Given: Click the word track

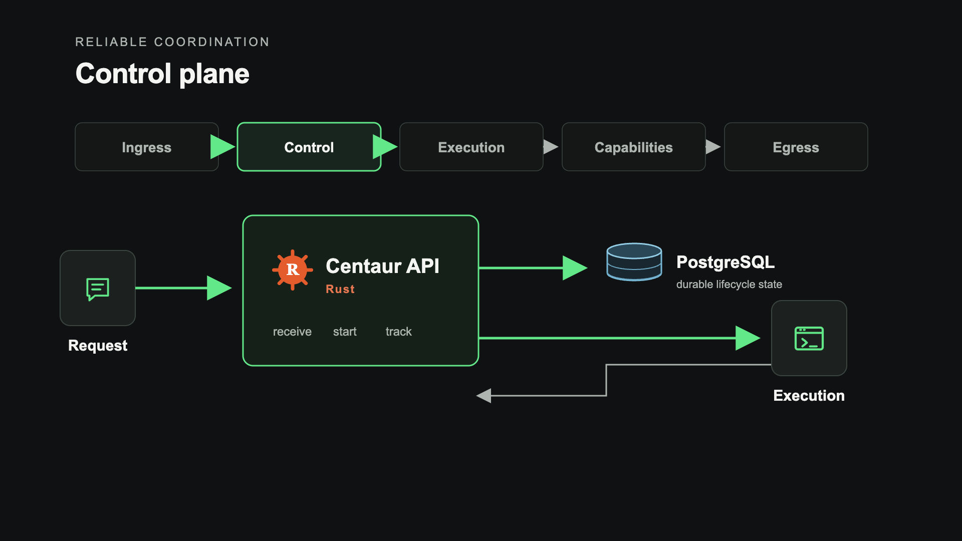Looking at the screenshot, I should point(399,332).
